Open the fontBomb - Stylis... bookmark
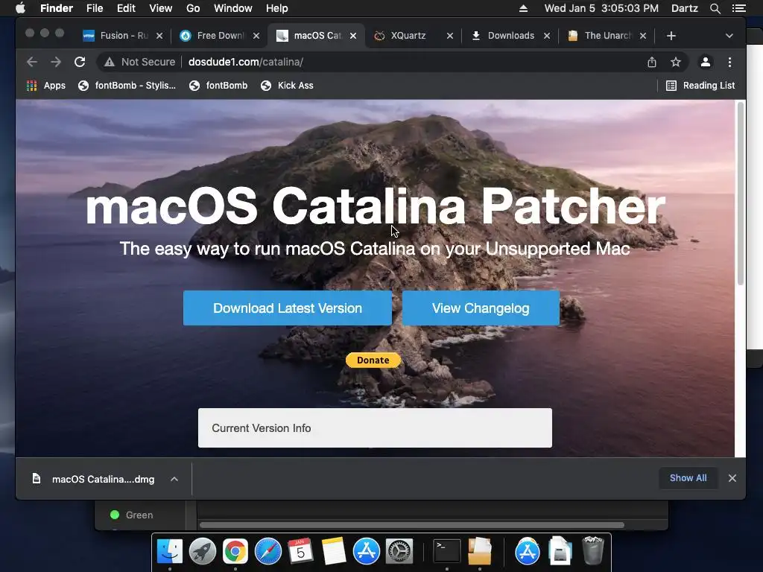This screenshot has width=763, height=572. point(127,86)
